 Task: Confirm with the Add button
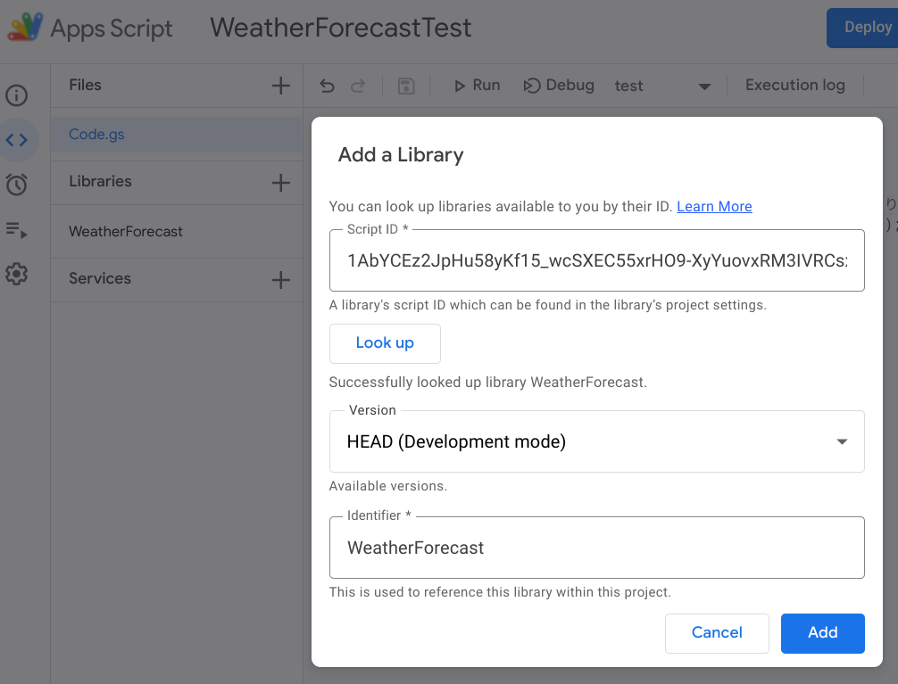tap(822, 632)
